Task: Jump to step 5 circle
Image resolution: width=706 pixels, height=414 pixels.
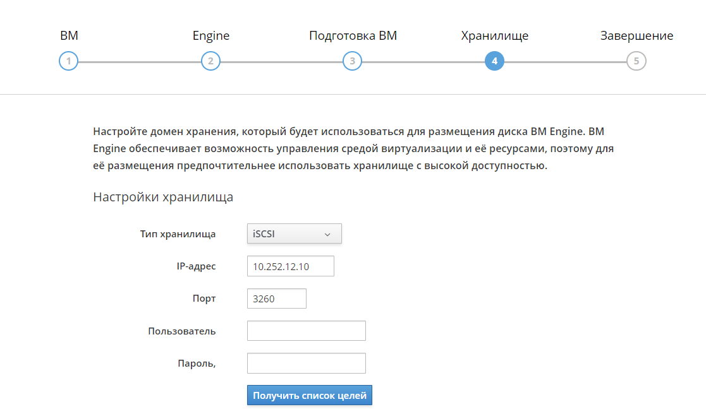Action: pyautogui.click(x=636, y=61)
